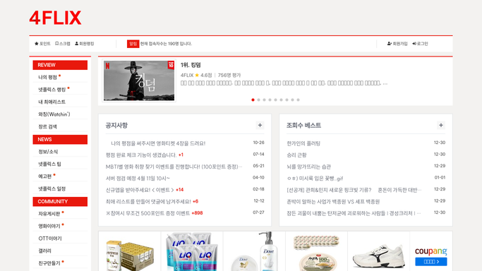Open post 뇌를 망가뜨리는 습관
The width and height of the screenshot is (482, 271).
tap(308, 167)
